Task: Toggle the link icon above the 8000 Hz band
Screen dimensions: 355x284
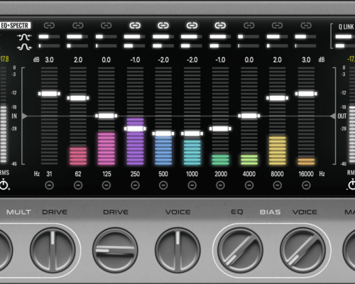Action: click(278, 26)
